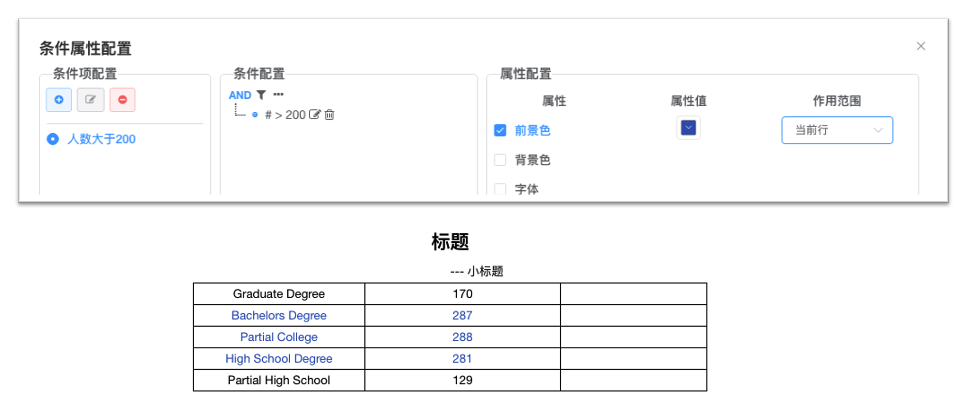This screenshot has width=974, height=411.
Task: Open the blue foreground color swatch picker
Action: [688, 128]
